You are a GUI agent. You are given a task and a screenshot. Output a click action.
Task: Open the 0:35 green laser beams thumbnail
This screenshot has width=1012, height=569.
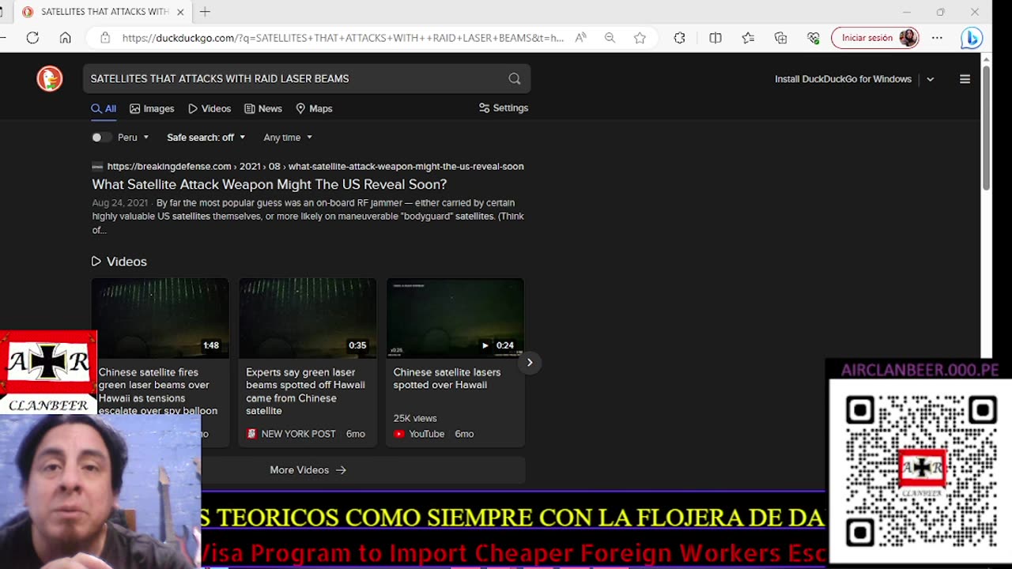pos(308,318)
